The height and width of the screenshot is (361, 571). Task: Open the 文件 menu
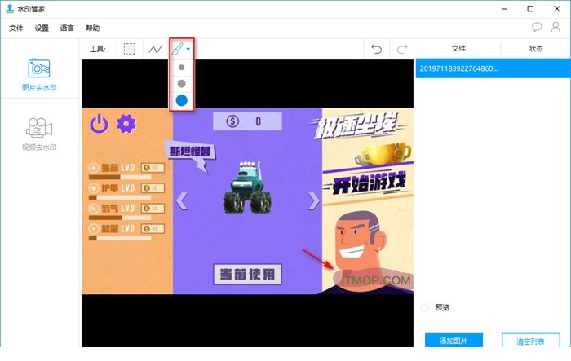click(x=16, y=28)
